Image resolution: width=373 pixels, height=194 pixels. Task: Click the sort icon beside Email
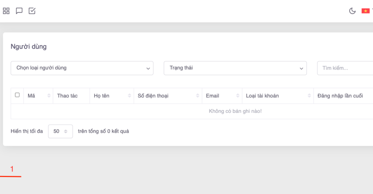(237, 96)
